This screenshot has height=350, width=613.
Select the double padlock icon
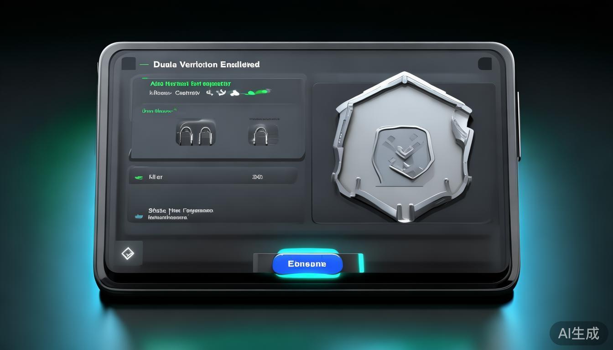[x=196, y=133]
